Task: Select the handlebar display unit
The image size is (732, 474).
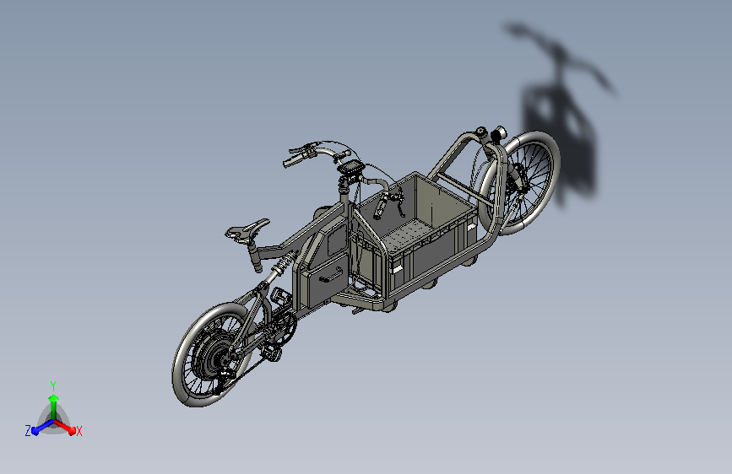Action: click(351, 168)
